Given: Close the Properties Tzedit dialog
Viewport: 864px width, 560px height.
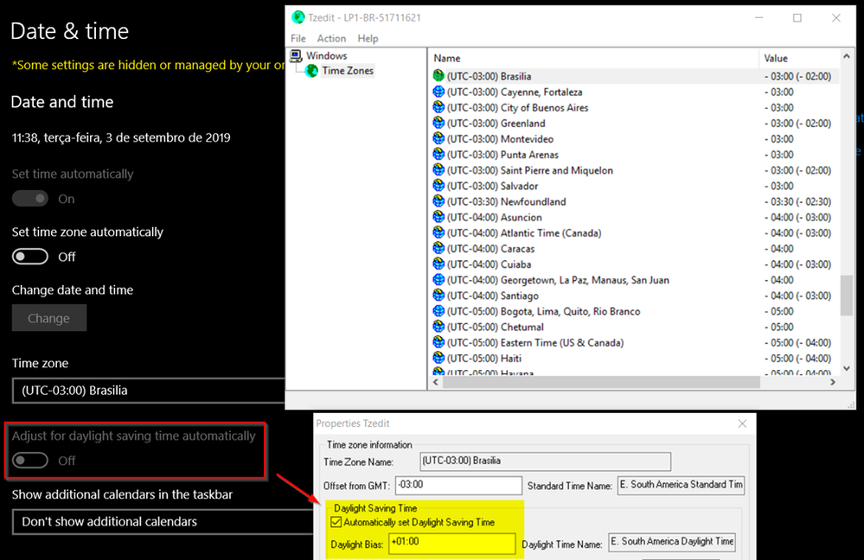Looking at the screenshot, I should click(x=742, y=423).
